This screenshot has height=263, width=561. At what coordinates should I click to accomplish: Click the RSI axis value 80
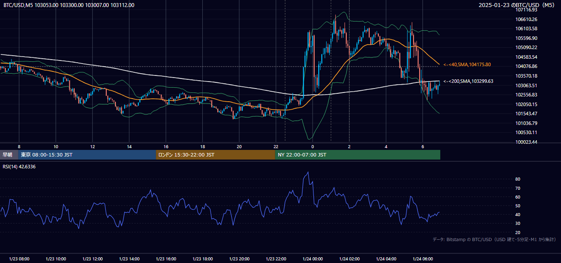click(x=518, y=179)
